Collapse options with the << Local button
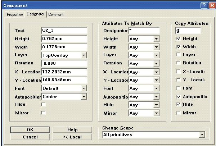 [x=72, y=137]
